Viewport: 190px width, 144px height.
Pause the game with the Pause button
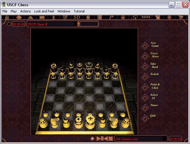pos(145,108)
